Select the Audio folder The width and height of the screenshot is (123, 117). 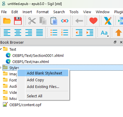click(10, 86)
